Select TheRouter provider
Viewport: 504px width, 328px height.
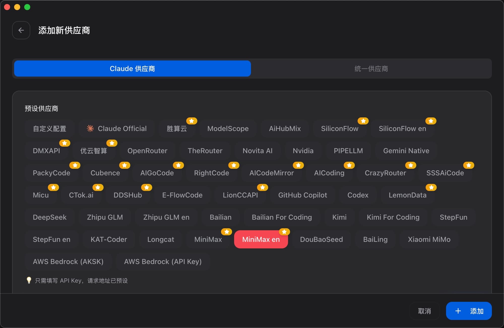click(205, 151)
